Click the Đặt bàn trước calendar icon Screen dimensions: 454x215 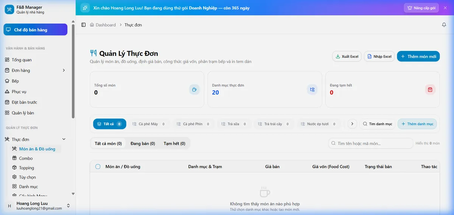tap(7, 102)
